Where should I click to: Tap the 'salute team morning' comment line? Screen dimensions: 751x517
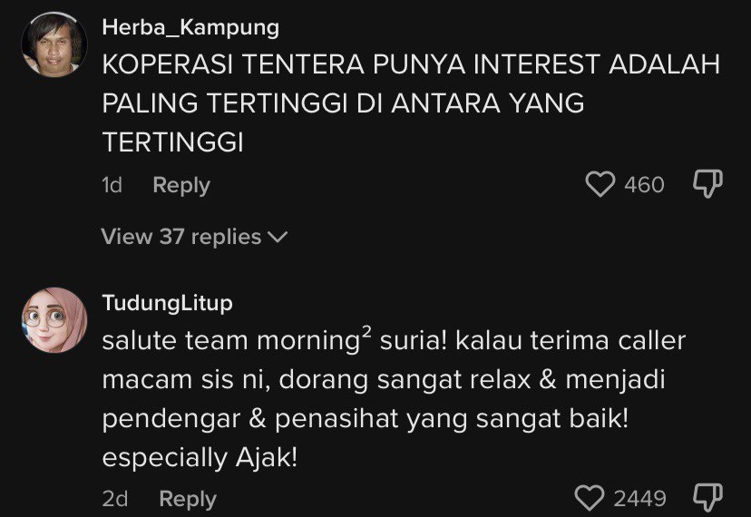[394, 342]
